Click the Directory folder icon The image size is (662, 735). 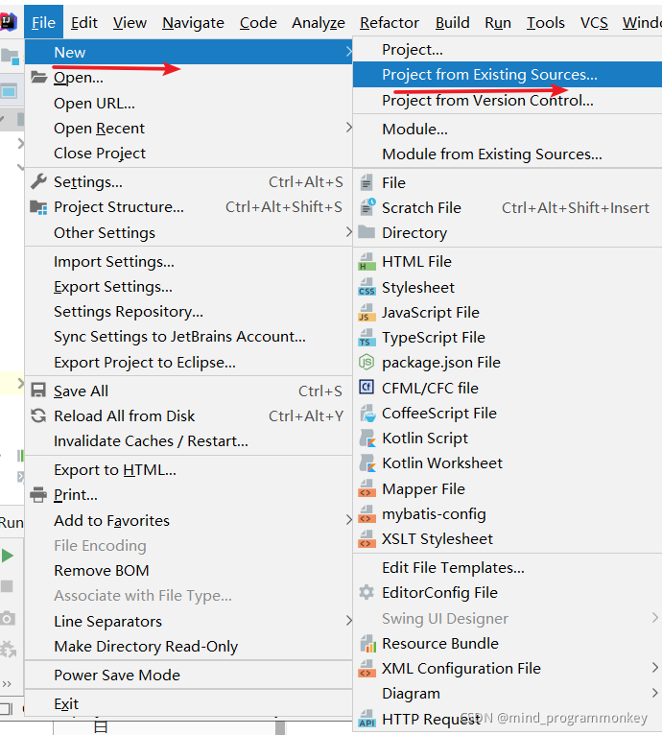[366, 231]
